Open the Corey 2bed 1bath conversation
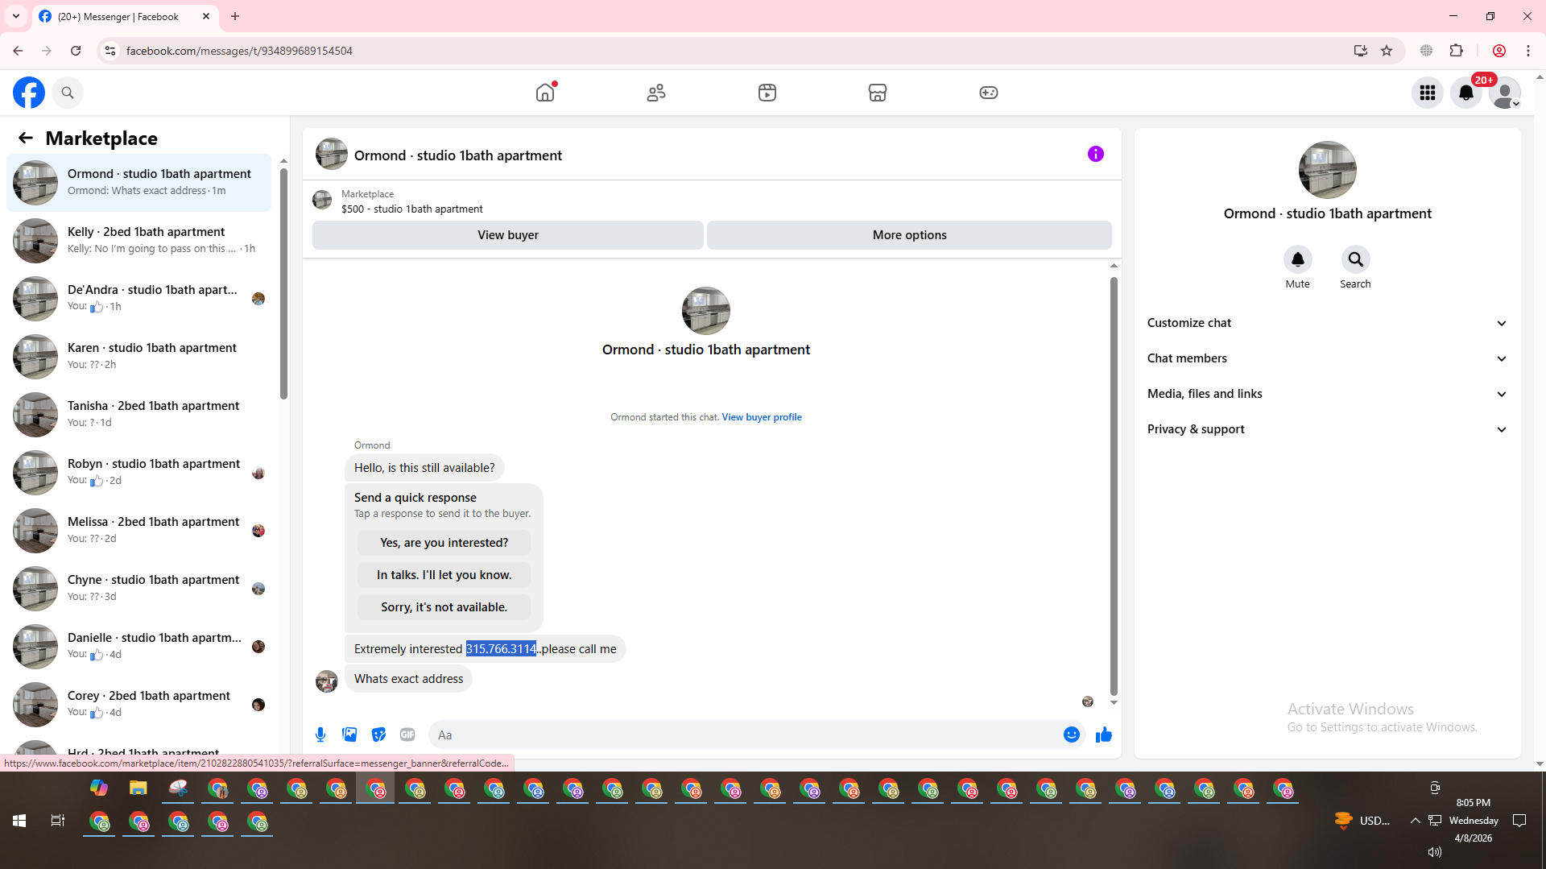 (139, 705)
